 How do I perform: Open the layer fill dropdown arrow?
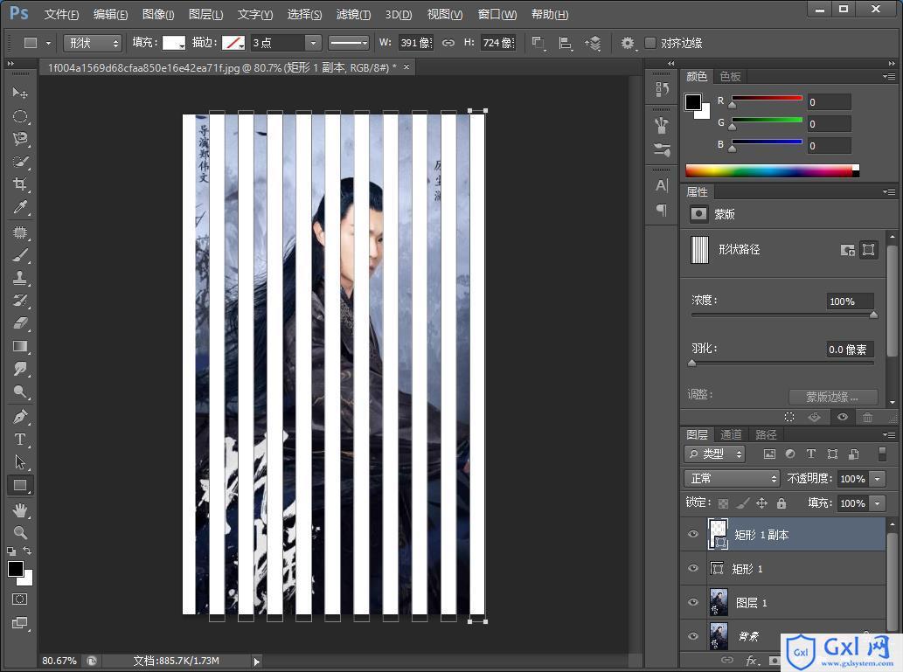877,503
